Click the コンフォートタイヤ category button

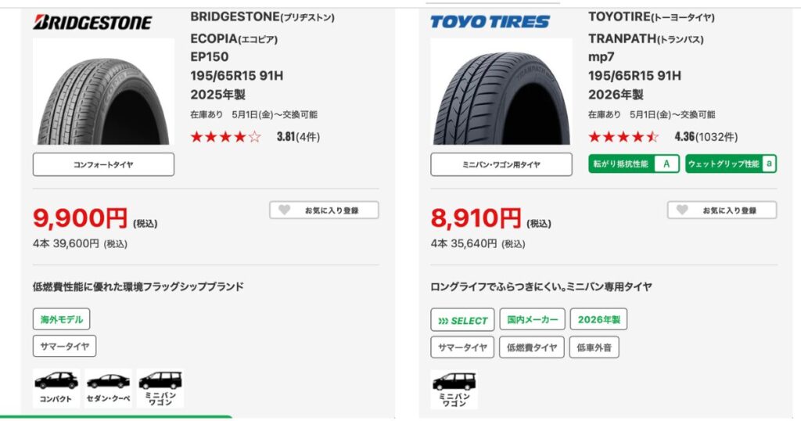click(103, 164)
